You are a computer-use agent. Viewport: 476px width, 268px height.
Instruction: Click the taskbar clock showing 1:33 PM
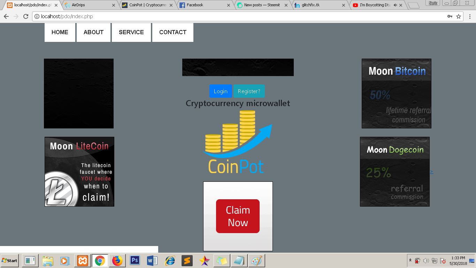(458, 261)
